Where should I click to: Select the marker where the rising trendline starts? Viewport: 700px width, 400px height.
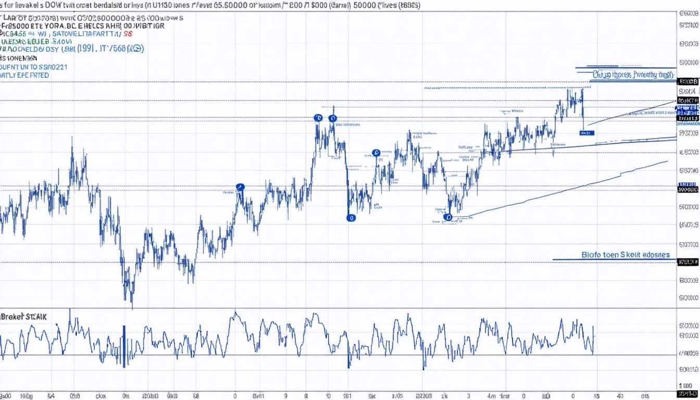(448, 217)
